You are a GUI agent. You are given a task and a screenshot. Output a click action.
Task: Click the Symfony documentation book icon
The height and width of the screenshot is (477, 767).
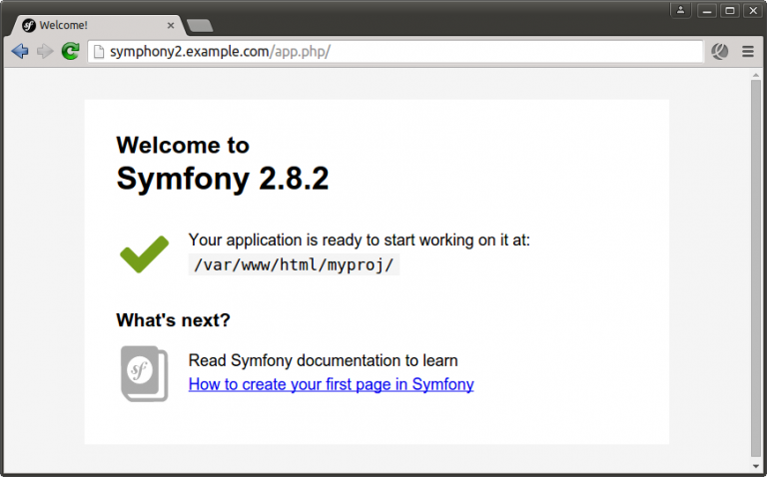(x=145, y=374)
